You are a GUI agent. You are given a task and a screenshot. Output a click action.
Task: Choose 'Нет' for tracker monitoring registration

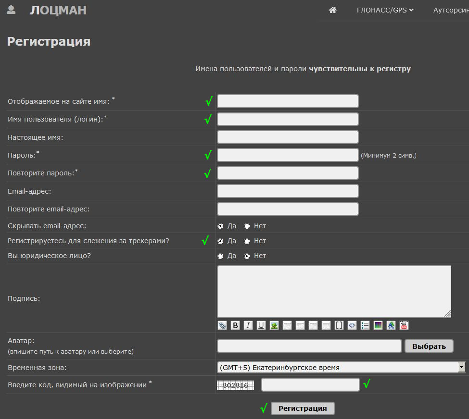(x=247, y=241)
